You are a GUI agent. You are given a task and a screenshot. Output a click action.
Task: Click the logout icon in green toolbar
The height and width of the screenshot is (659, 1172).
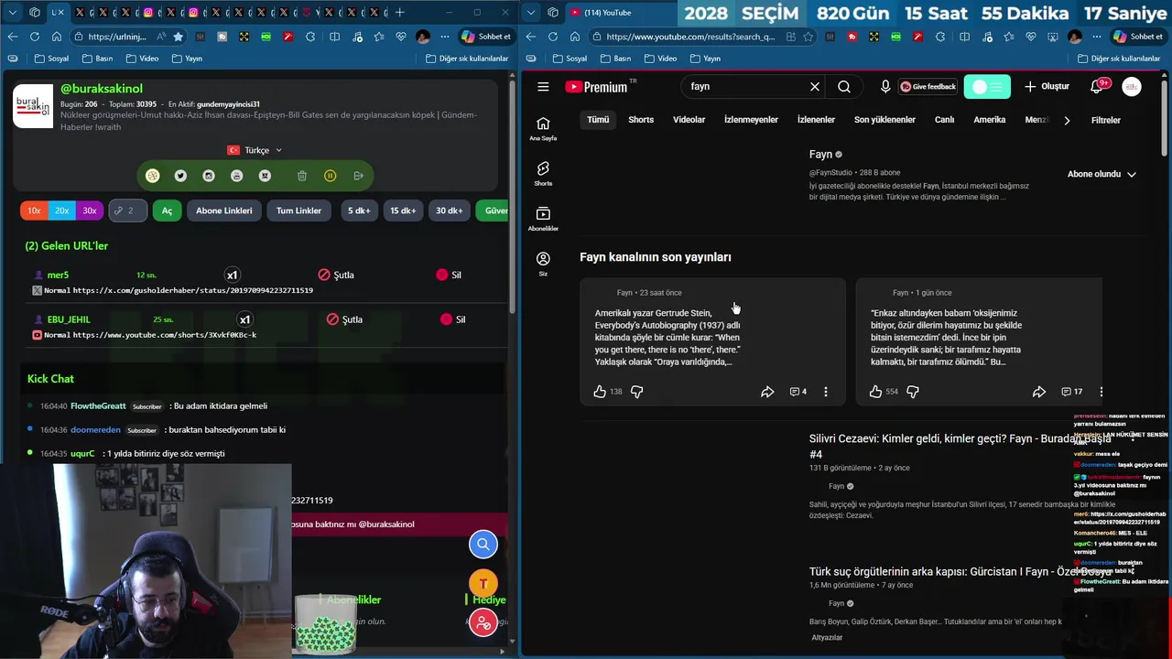(x=359, y=176)
